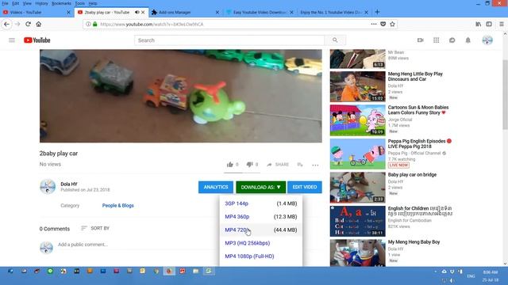The height and width of the screenshot is (285, 508).
Task: Click the YouTube search input field
Action: pos(229,40)
